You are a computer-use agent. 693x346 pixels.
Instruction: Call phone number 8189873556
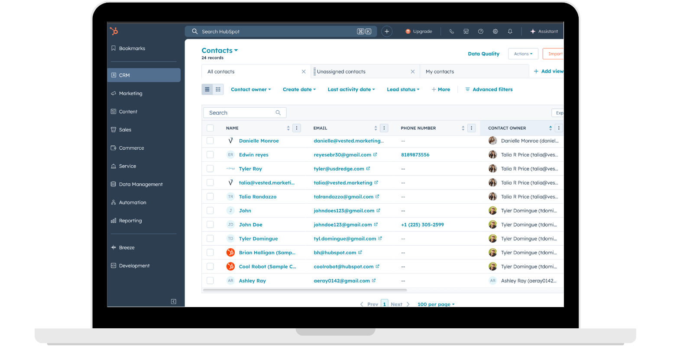[x=415, y=154]
